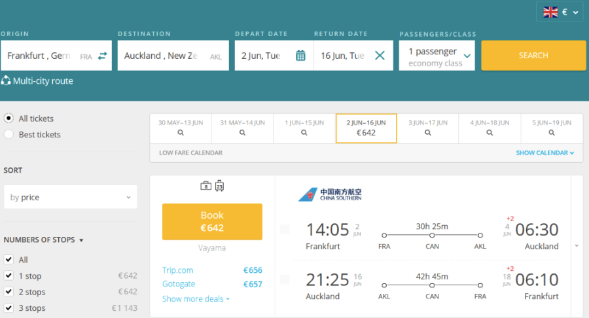The height and width of the screenshot is (318, 589).
Task: Open the Gotogate €657 deal link
Action: pyautogui.click(x=212, y=284)
